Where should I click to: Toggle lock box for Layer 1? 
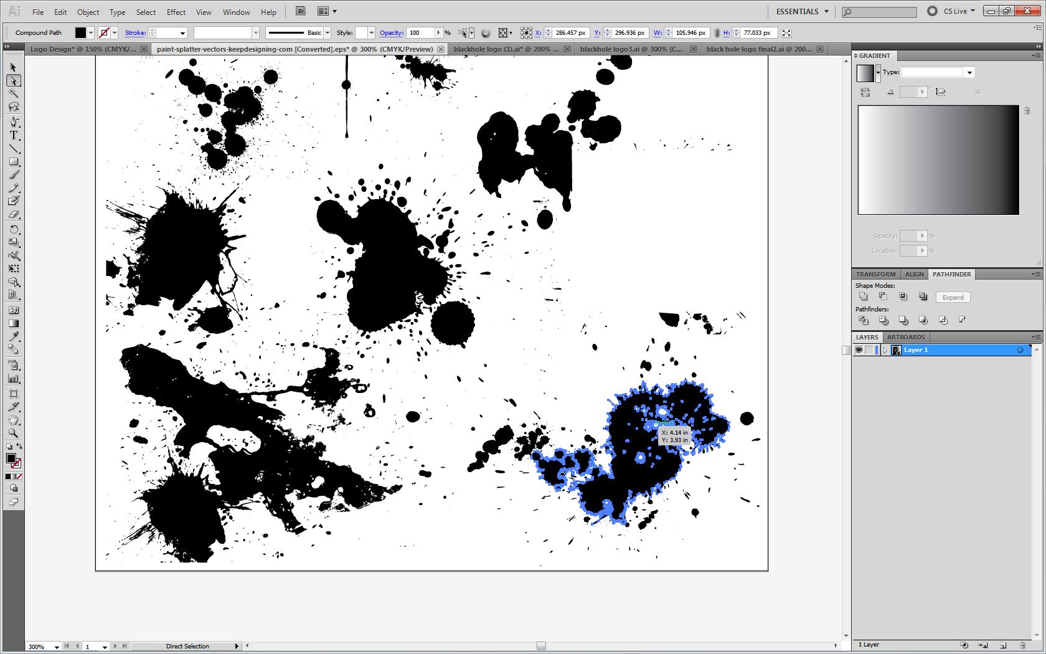[x=870, y=350]
